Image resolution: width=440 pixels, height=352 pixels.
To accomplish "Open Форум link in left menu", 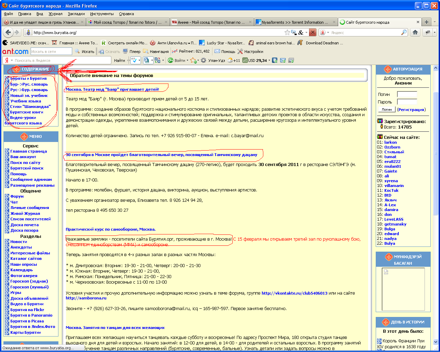I will [17, 196].
